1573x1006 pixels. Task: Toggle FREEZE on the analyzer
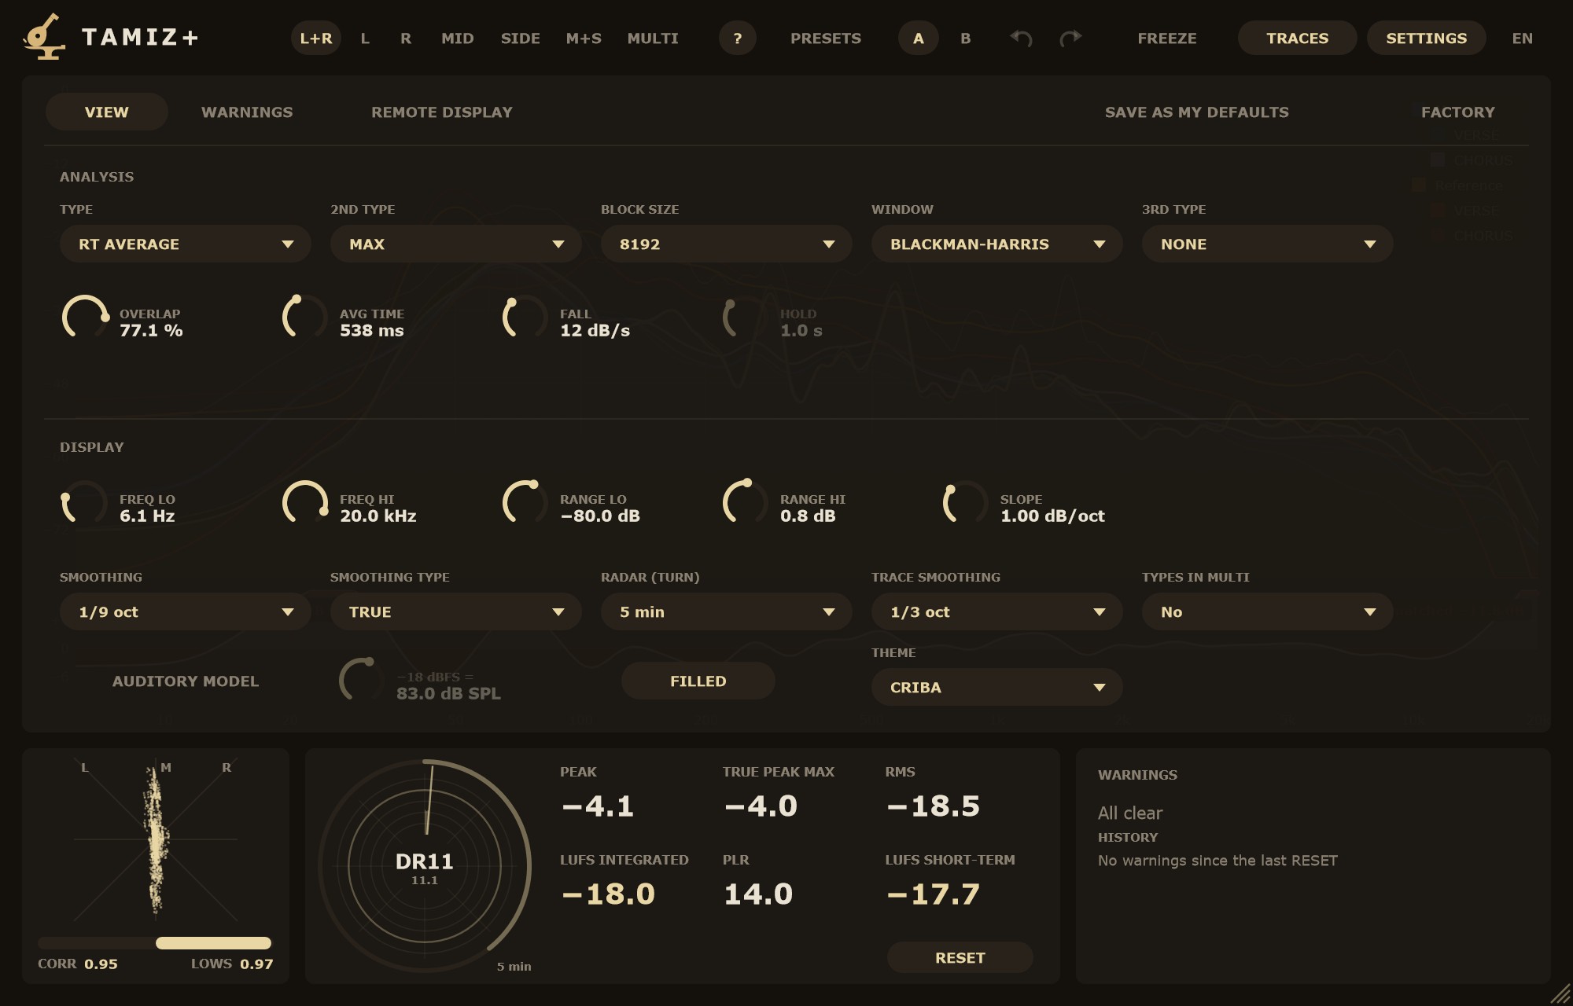pyautogui.click(x=1167, y=38)
